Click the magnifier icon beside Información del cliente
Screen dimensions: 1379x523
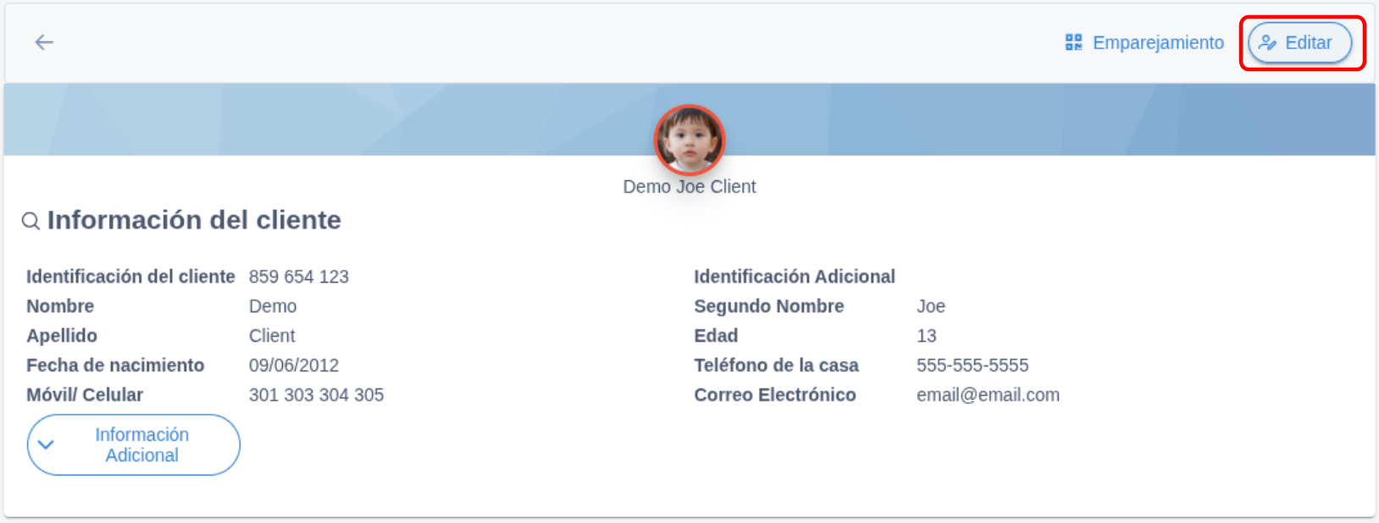pos(30,221)
